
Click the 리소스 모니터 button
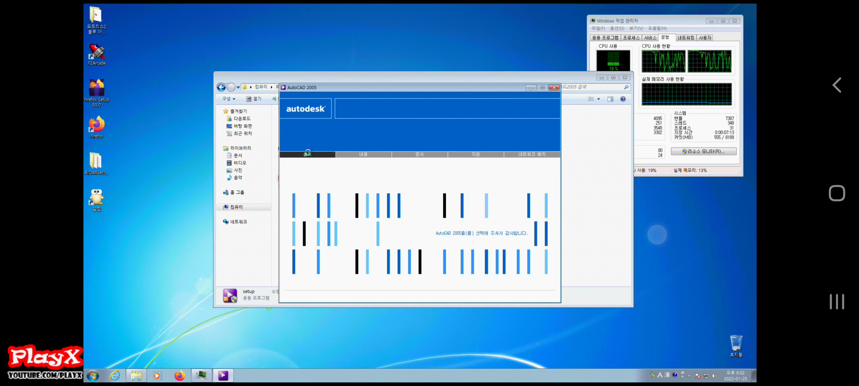click(704, 151)
